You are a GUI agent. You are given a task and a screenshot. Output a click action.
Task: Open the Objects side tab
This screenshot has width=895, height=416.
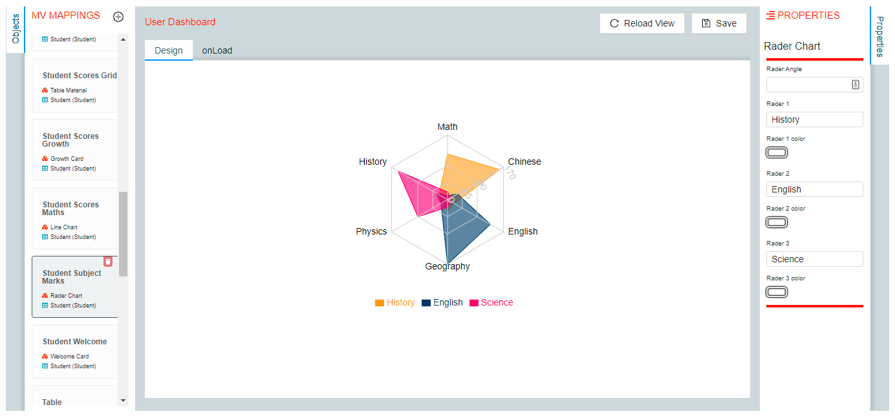[16, 28]
